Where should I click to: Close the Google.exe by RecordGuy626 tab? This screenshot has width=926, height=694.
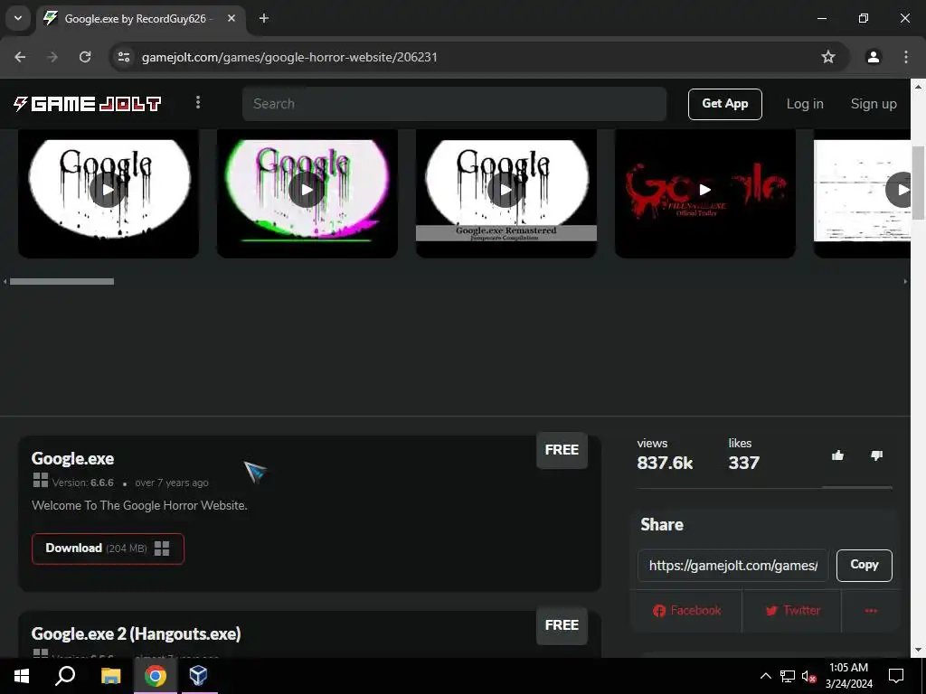click(x=231, y=18)
